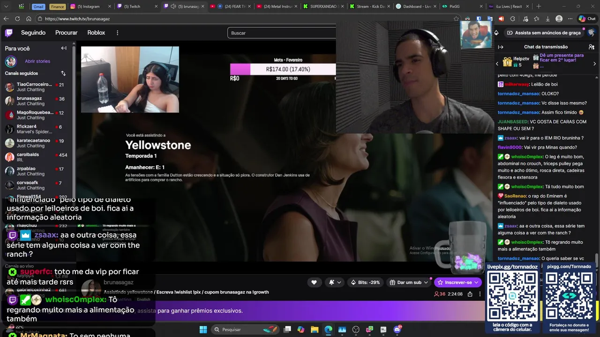Click the Meta - Fevereiro progress bar

[x=283, y=69]
